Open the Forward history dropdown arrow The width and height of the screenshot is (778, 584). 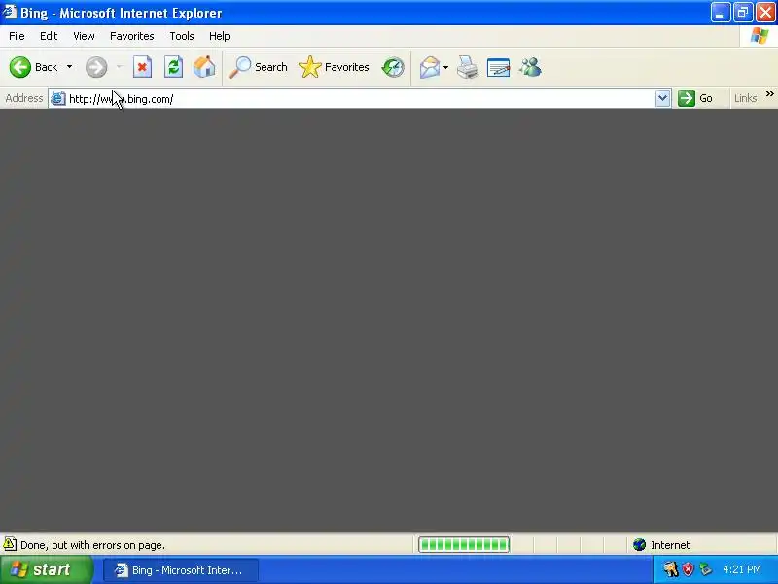(119, 67)
